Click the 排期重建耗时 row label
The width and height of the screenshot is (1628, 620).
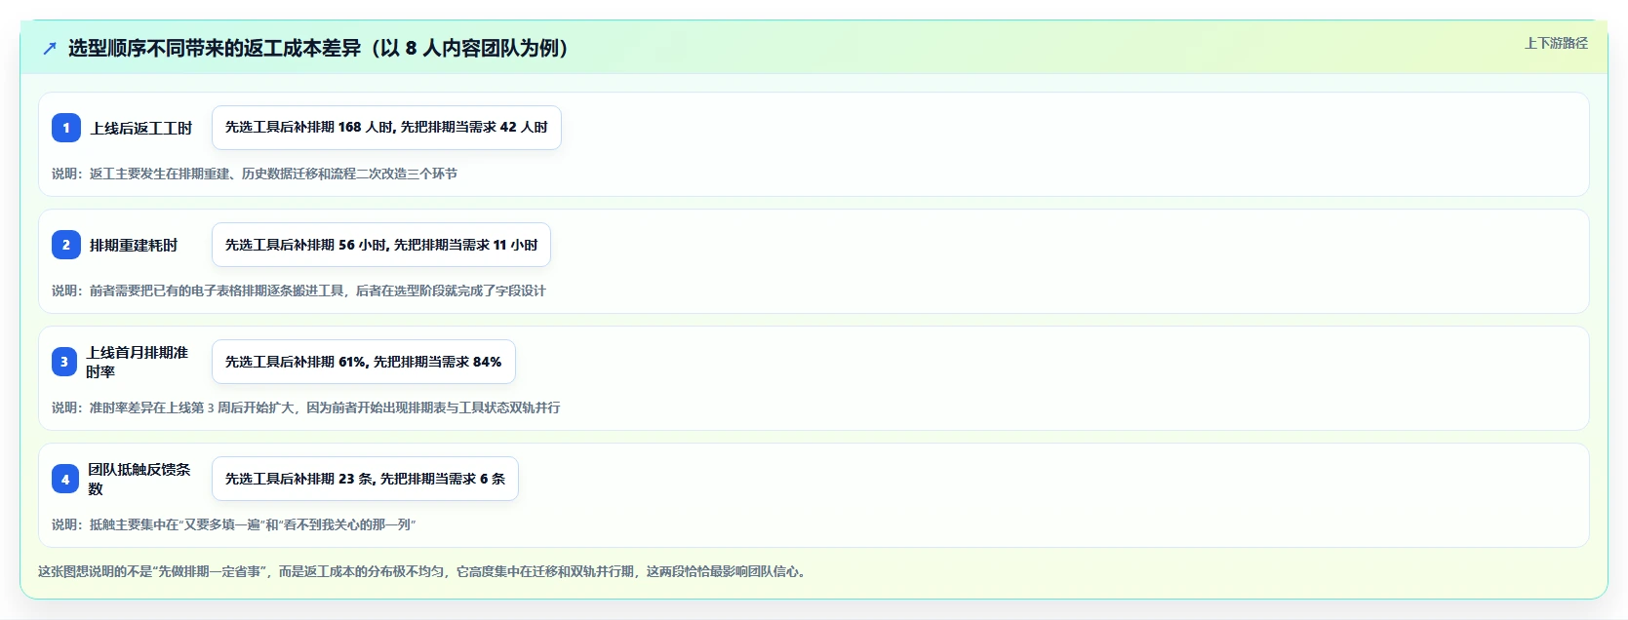(x=134, y=245)
